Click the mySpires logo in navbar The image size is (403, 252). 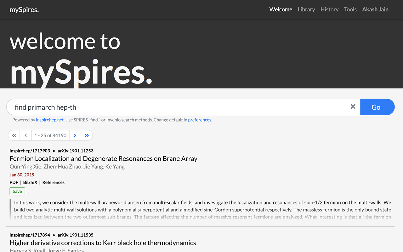pos(24,9)
